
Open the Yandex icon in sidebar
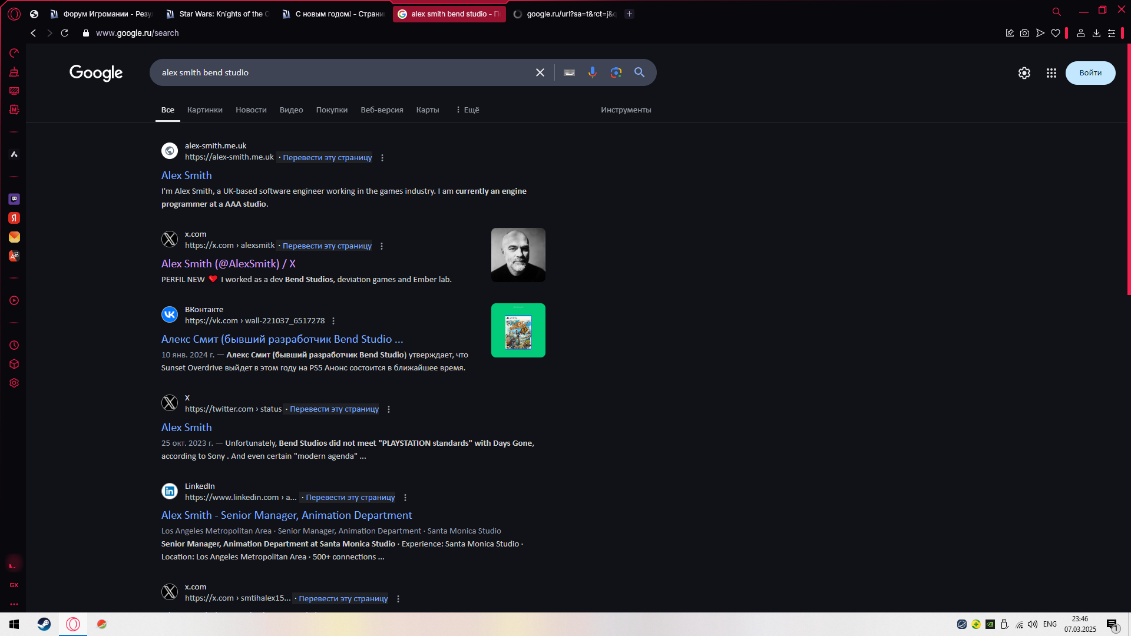tap(14, 218)
